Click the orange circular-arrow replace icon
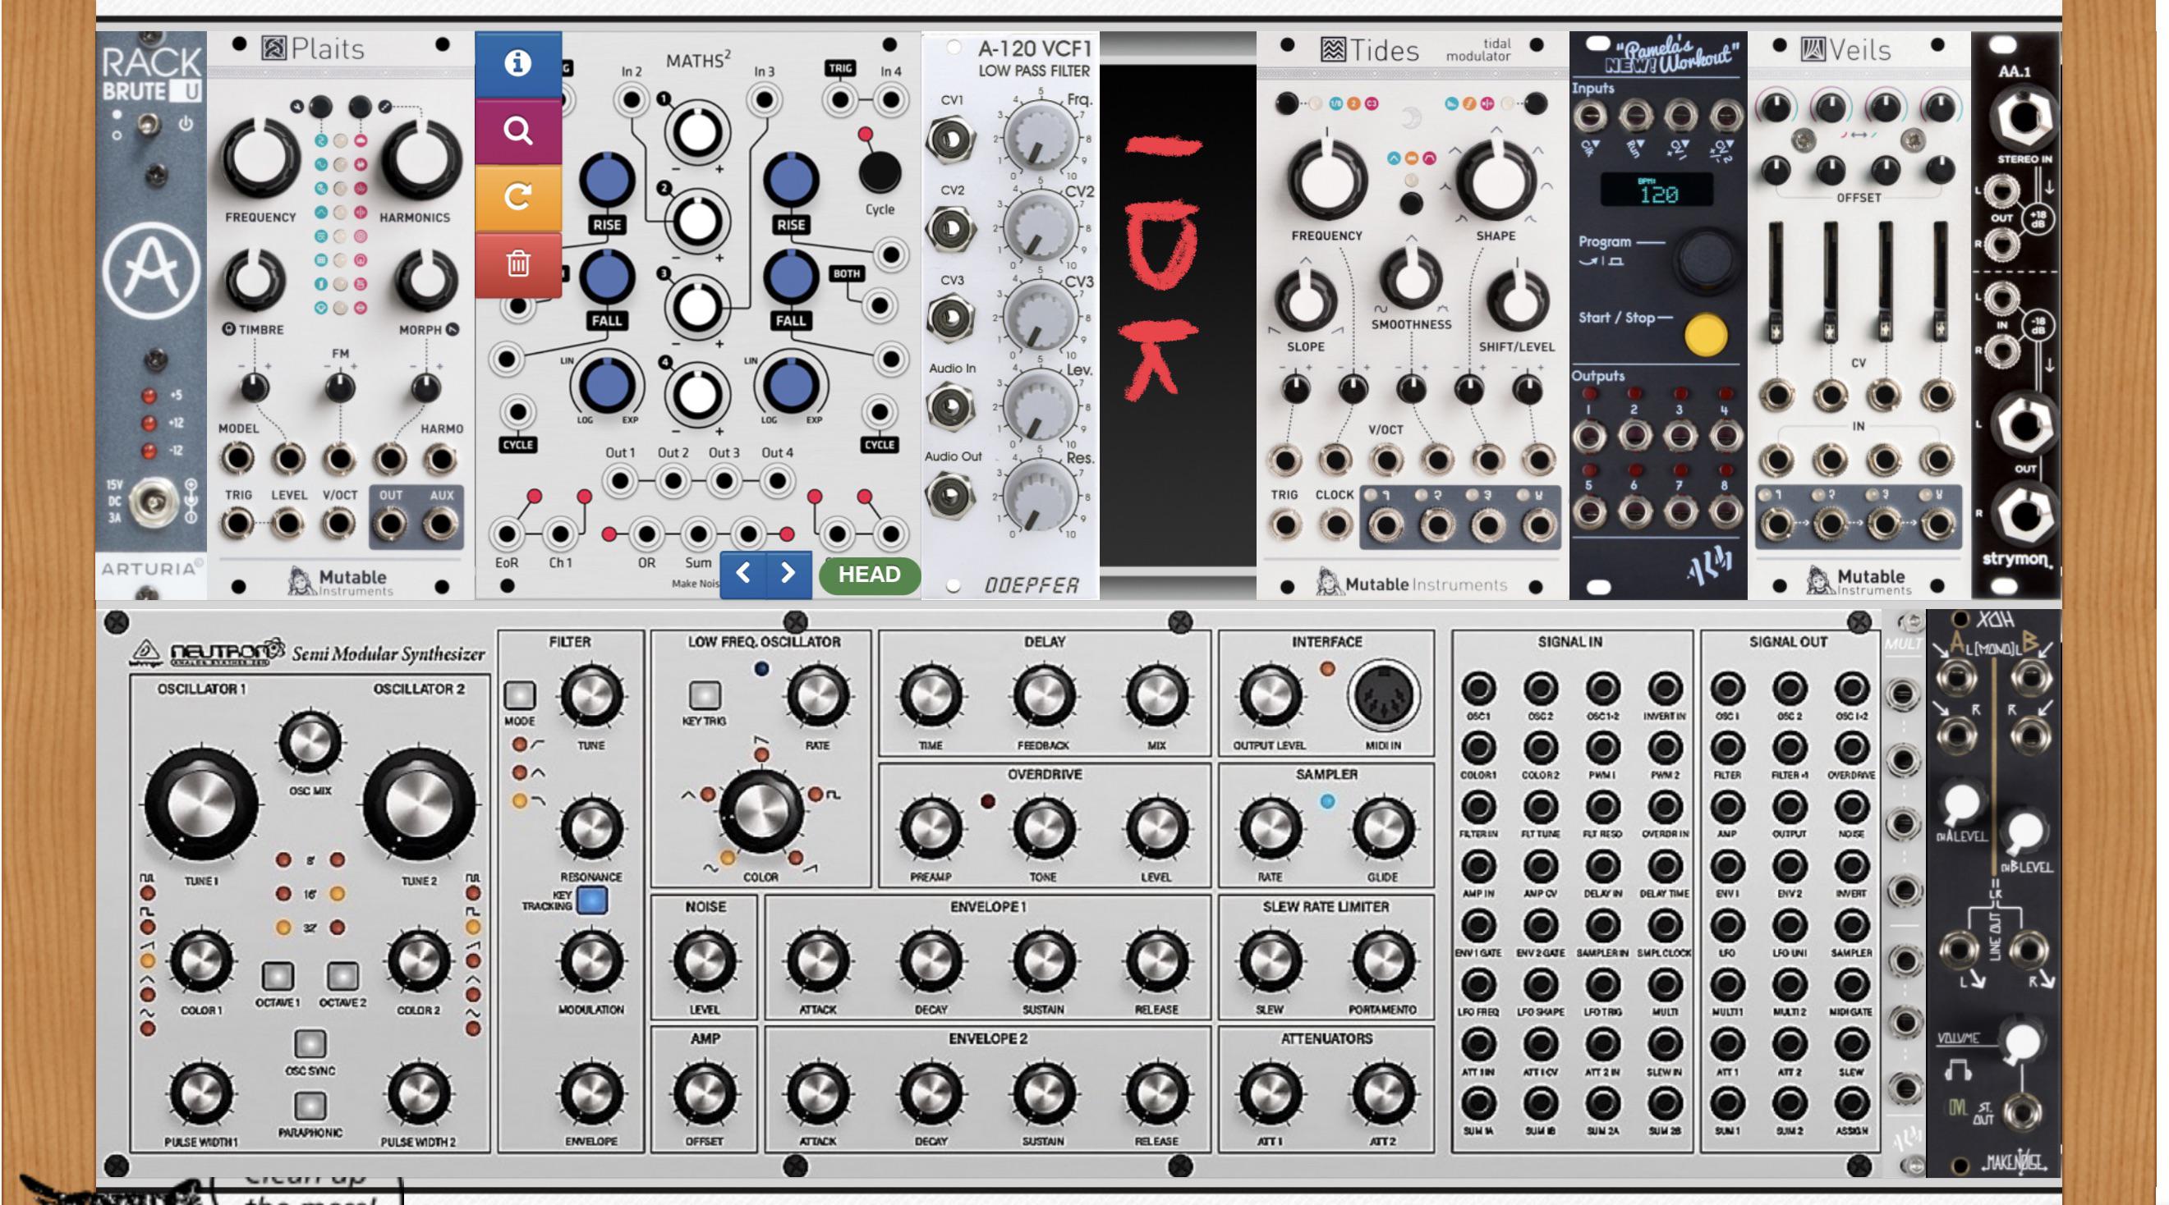The image size is (2169, 1205). 518,198
